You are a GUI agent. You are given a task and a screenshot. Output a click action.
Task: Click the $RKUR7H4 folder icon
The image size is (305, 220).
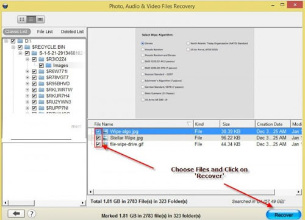41,96
